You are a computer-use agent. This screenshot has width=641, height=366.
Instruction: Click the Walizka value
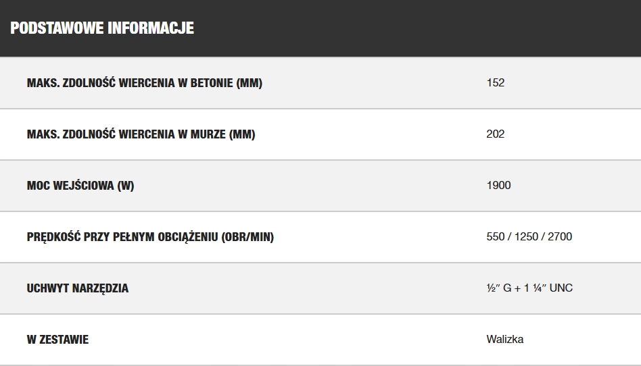coord(505,339)
